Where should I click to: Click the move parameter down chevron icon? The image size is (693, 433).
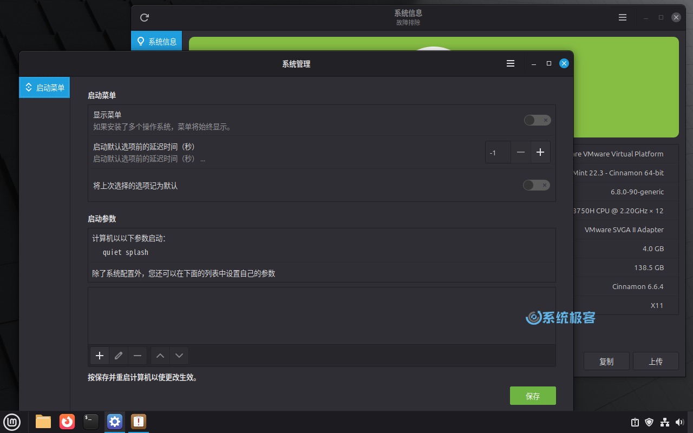[x=179, y=356]
